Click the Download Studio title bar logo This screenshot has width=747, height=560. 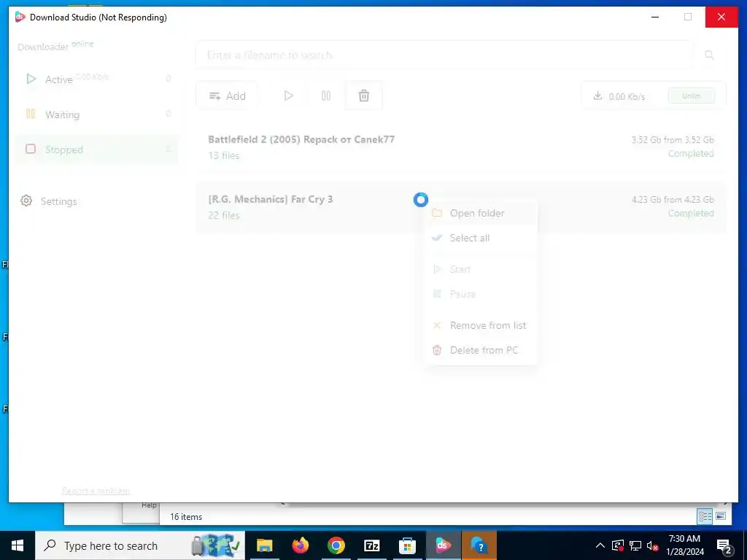click(20, 17)
